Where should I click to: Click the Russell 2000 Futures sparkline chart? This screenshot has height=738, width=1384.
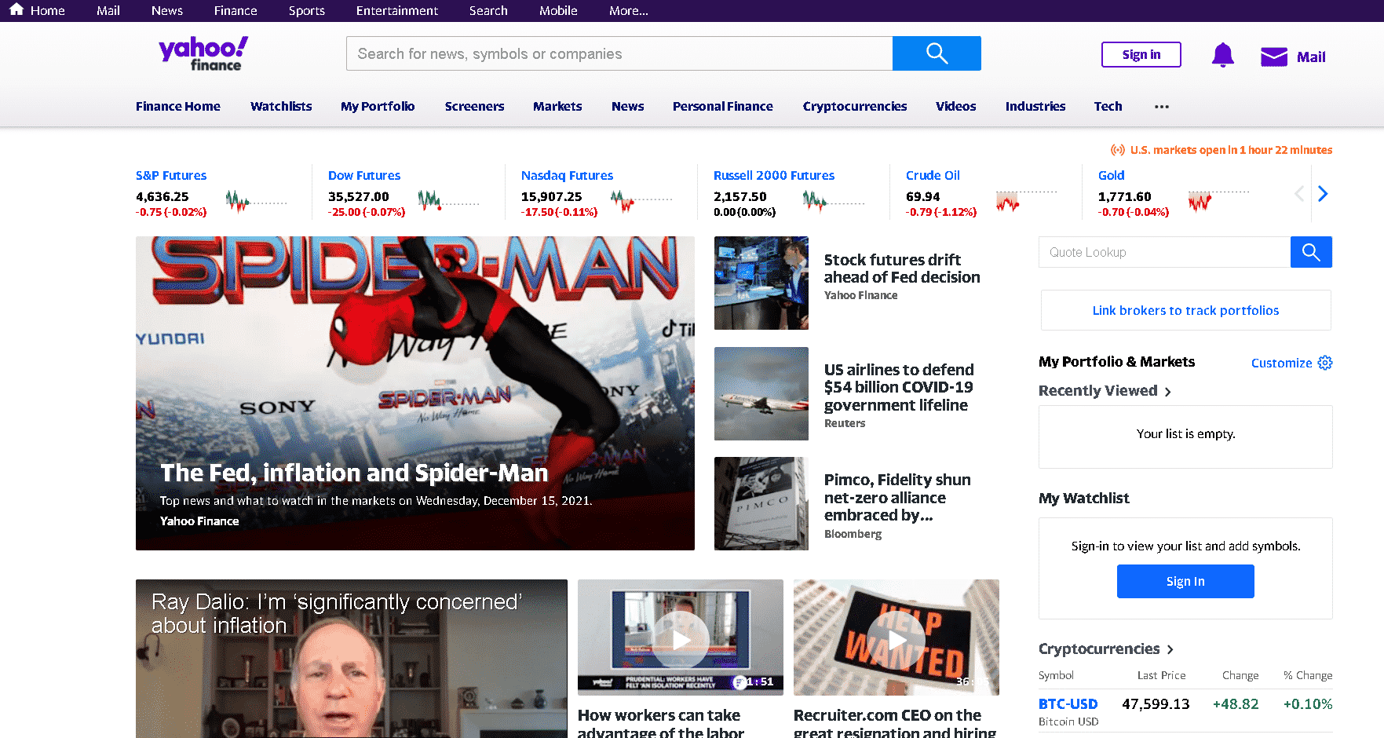point(834,202)
